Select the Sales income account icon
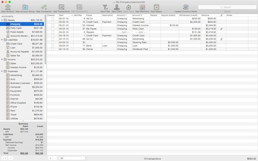Image resolution: width=258 pixels, height=161 pixels. coord(8,64)
